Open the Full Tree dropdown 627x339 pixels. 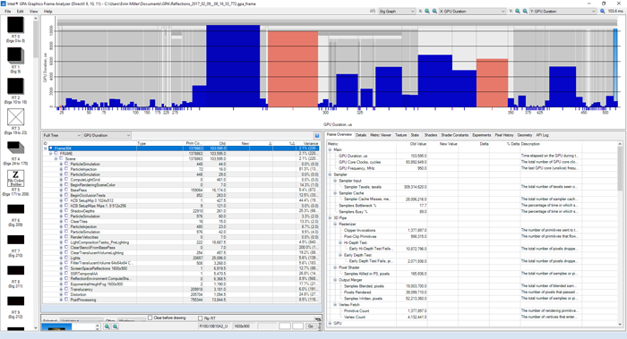tap(62, 135)
